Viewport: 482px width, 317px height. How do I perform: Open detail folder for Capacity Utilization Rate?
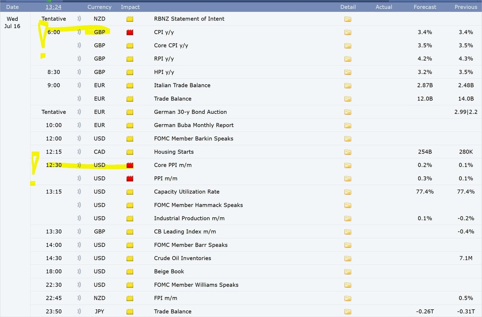pyautogui.click(x=348, y=192)
